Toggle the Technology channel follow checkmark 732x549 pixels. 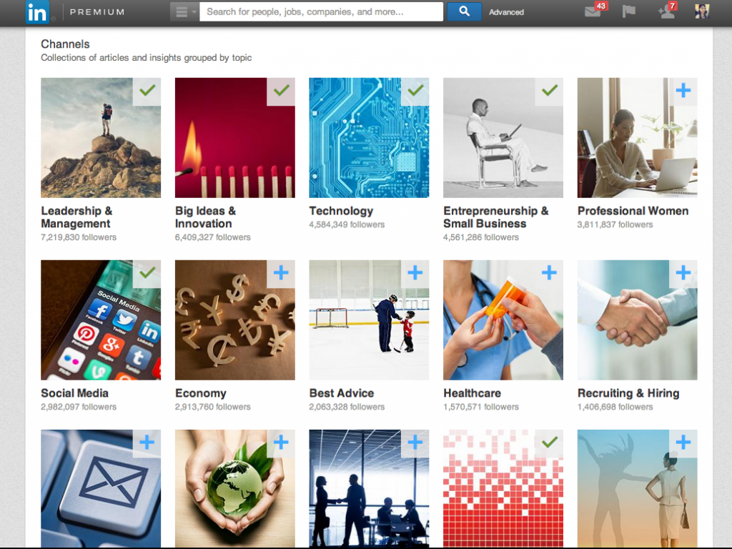[415, 91]
